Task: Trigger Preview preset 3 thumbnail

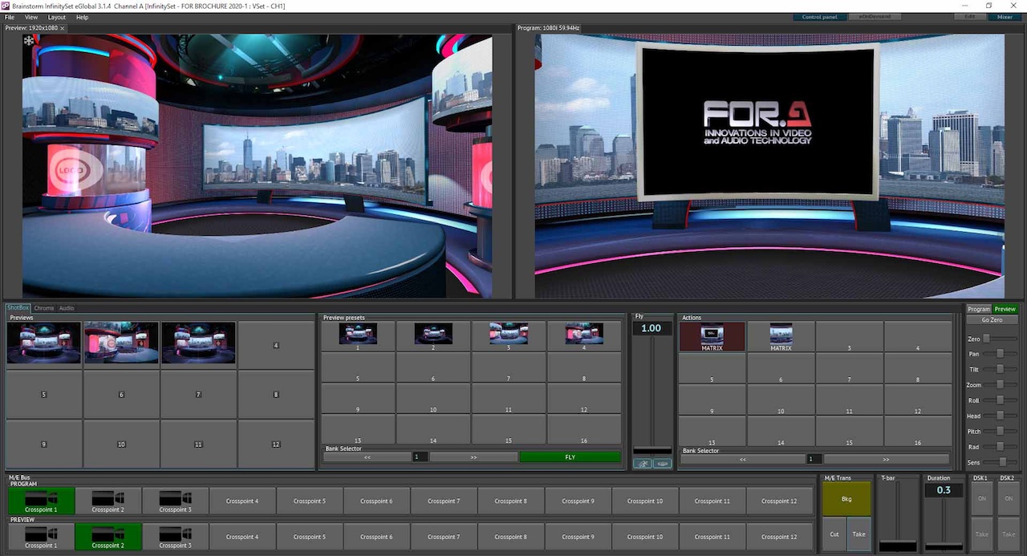Action: (509, 335)
